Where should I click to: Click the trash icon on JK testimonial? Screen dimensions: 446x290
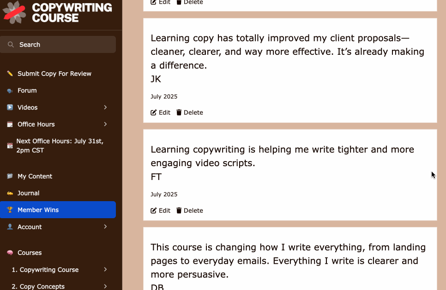pos(179,112)
